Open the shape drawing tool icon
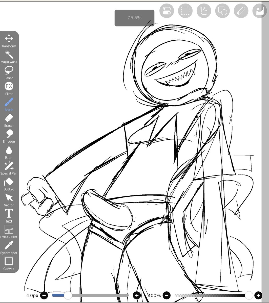Image resolution: width=269 pixels, height=303 pixels. [x=222, y=11]
